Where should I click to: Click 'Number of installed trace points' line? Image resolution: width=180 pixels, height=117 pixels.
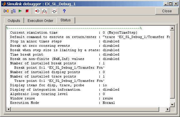tap(57, 76)
